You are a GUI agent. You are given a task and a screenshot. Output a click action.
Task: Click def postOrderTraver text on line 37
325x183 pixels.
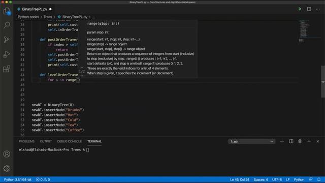coord(59,40)
